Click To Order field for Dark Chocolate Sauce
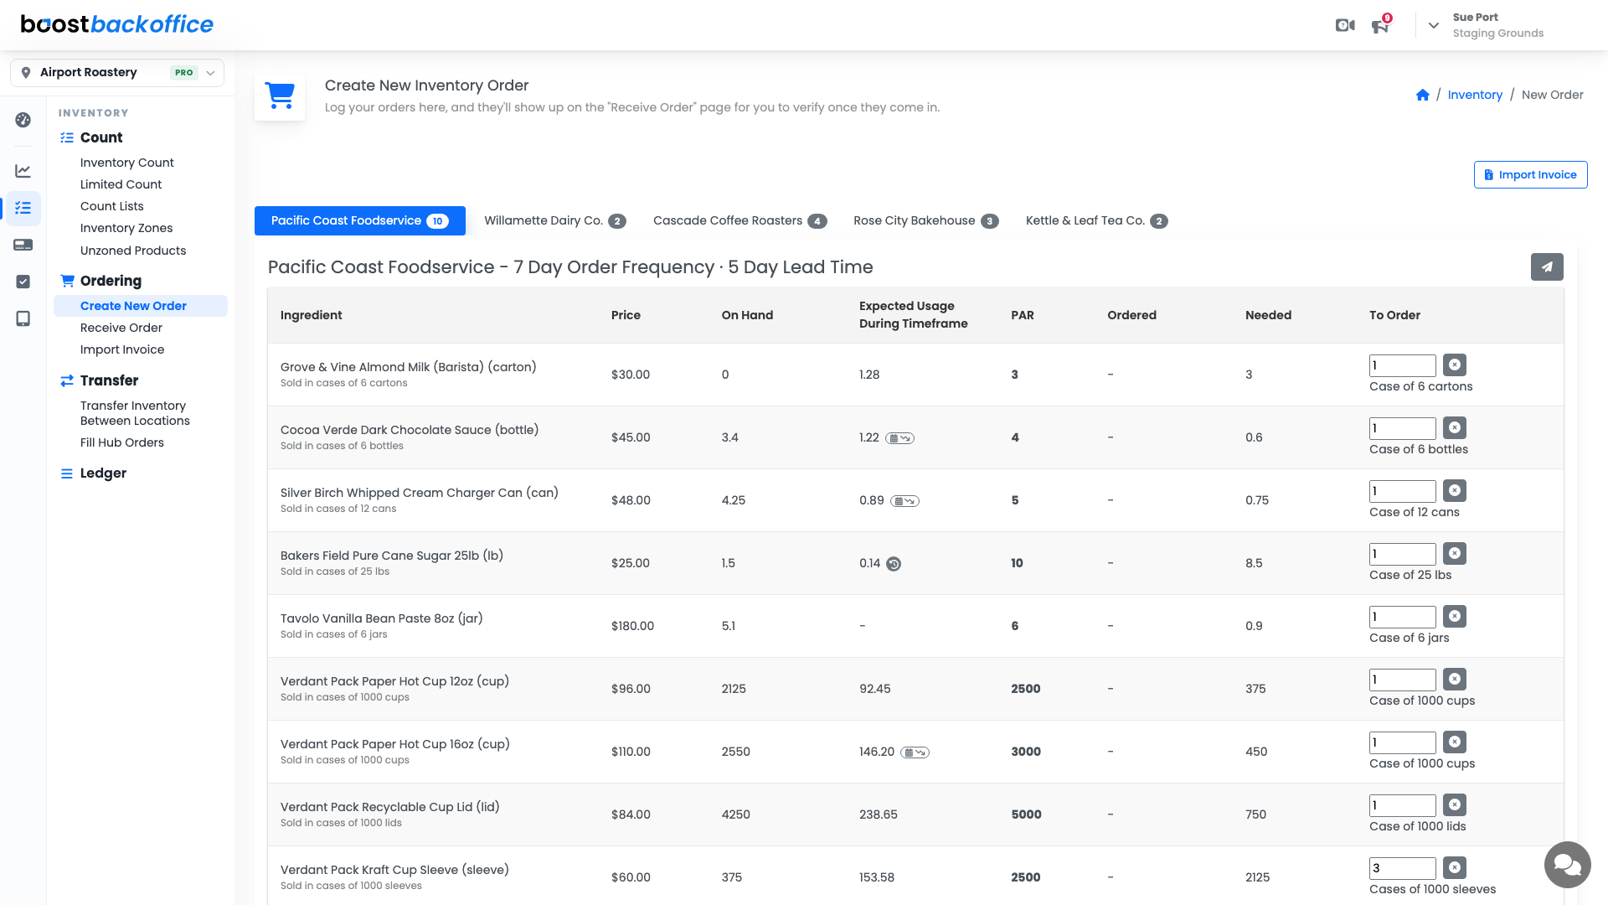Viewport: 1608px width, 905px height. pyautogui.click(x=1403, y=428)
